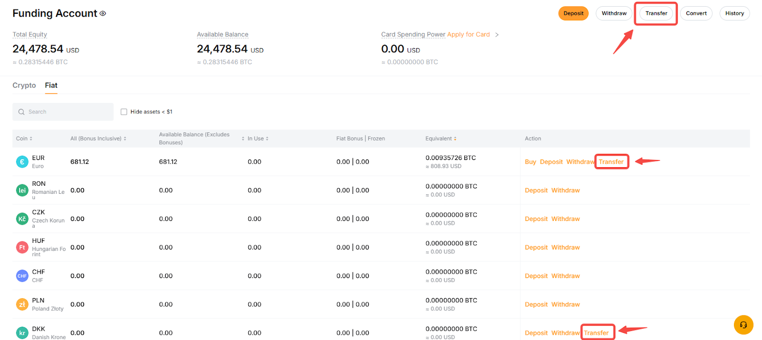Click the RON lei coin icon

22,190
